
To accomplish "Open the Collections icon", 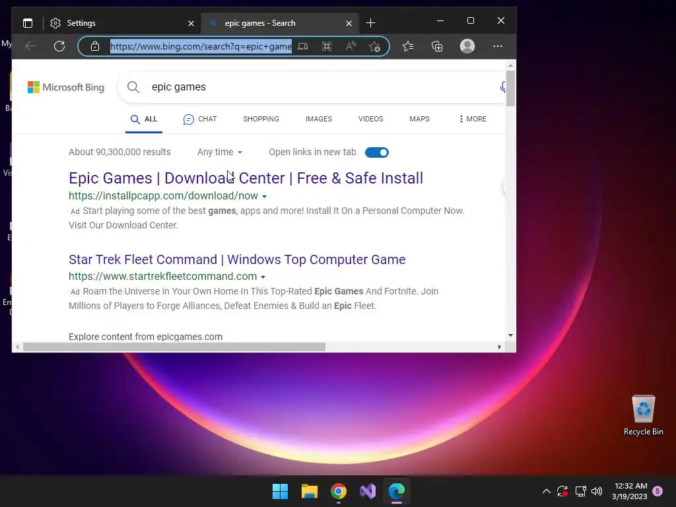I will tap(437, 46).
